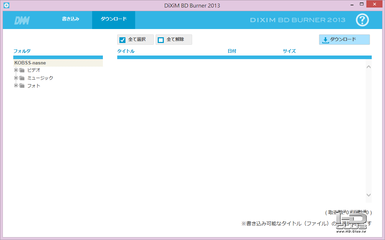Click the download arrow icon on the ダウンロード button
The image size is (385, 240).
point(325,40)
